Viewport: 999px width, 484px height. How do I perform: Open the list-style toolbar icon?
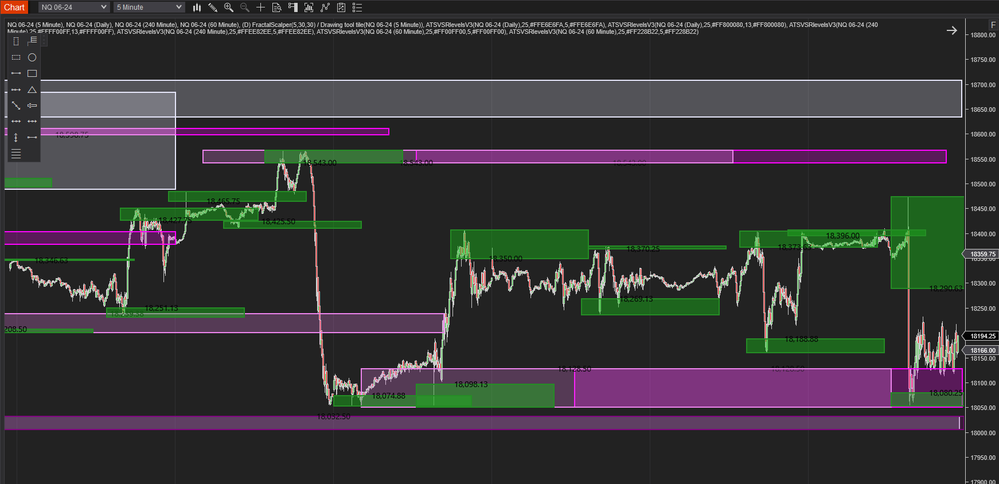(357, 7)
